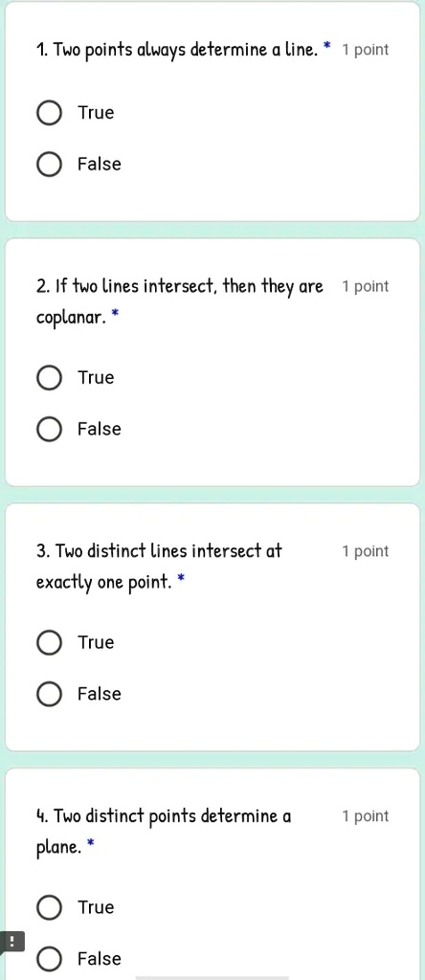The width and height of the screenshot is (425, 980).
Task: Open the report problem exclamation icon
Action: point(11,941)
